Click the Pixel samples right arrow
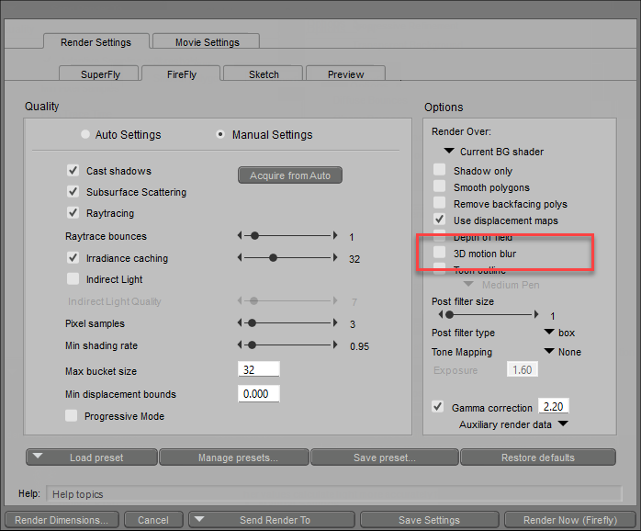 point(335,323)
